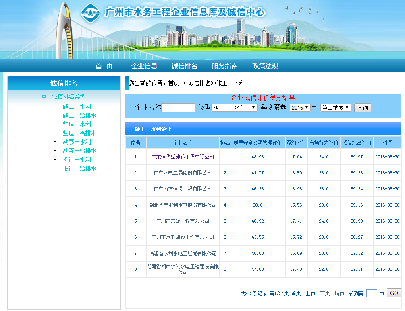Viewport: 405px width, 311px height.
Task: Click the water drop site logo
Action: [x=90, y=13]
